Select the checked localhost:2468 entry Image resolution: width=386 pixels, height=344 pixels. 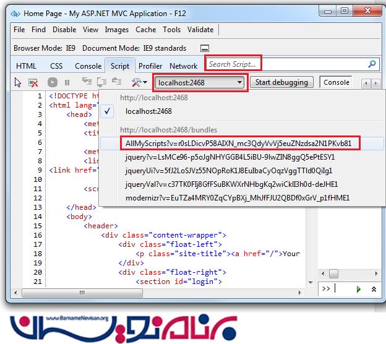point(148,111)
